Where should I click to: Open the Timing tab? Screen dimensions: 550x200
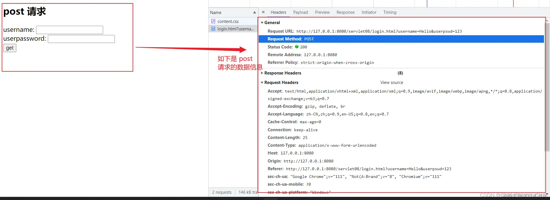(x=390, y=12)
